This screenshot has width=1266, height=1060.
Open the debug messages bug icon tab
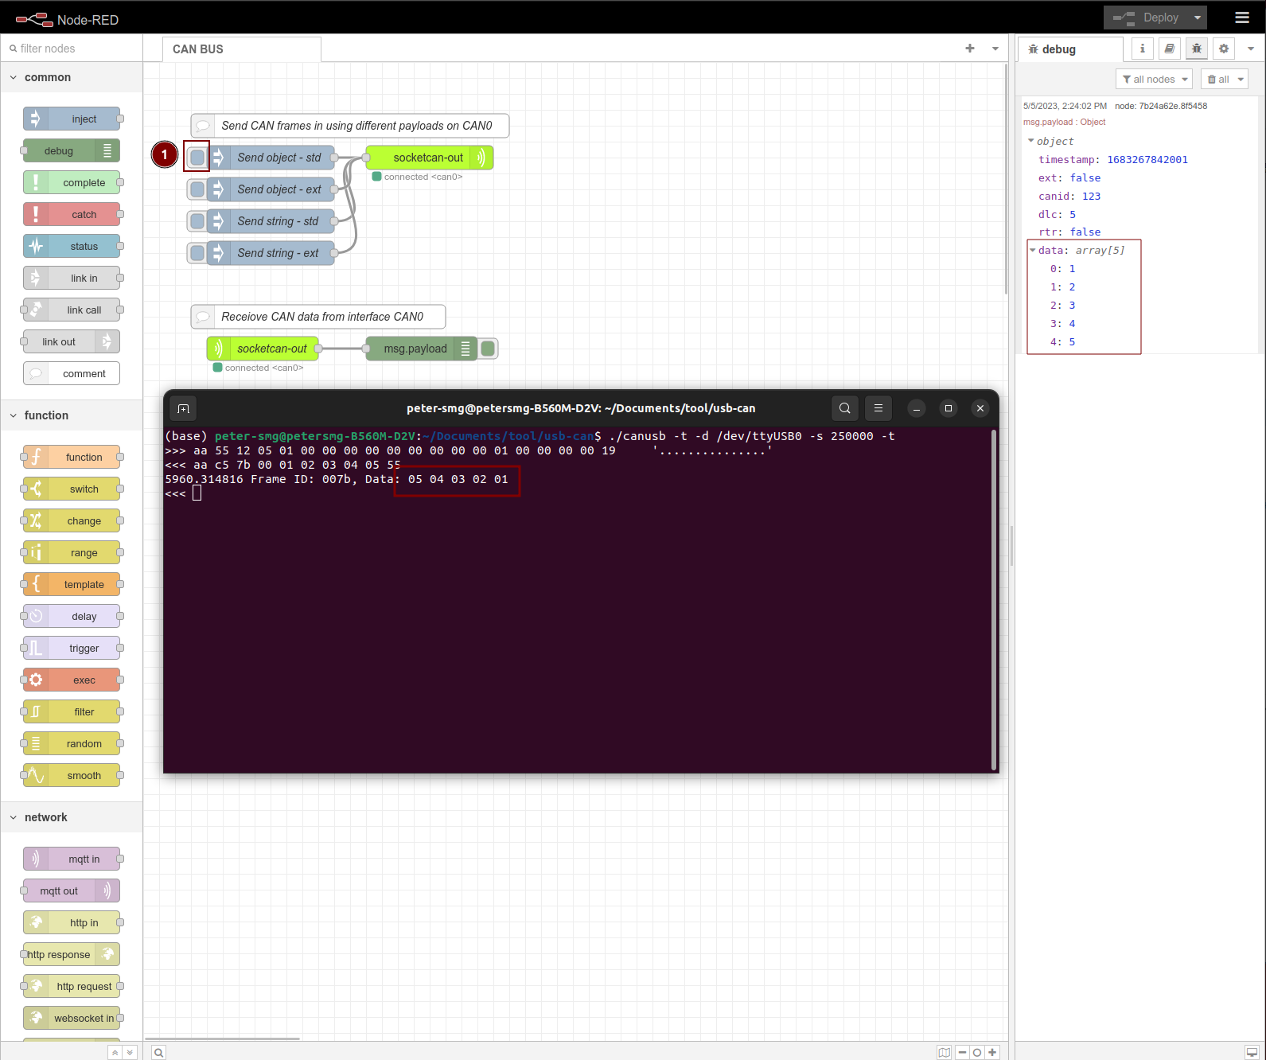coord(1197,49)
